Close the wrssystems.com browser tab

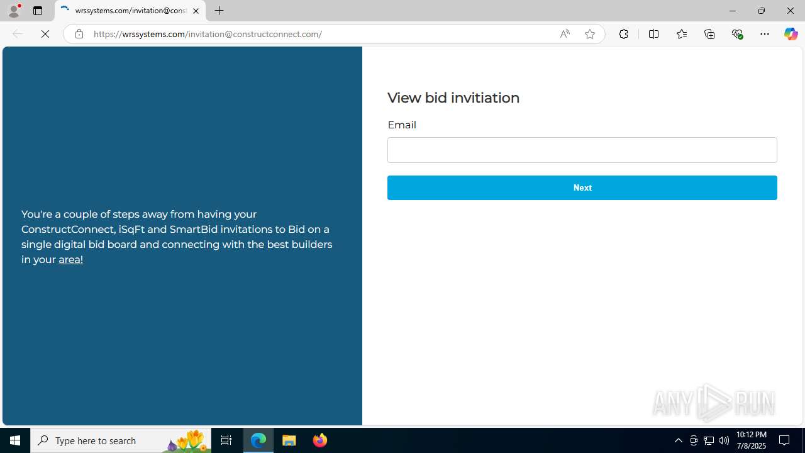pos(196,11)
